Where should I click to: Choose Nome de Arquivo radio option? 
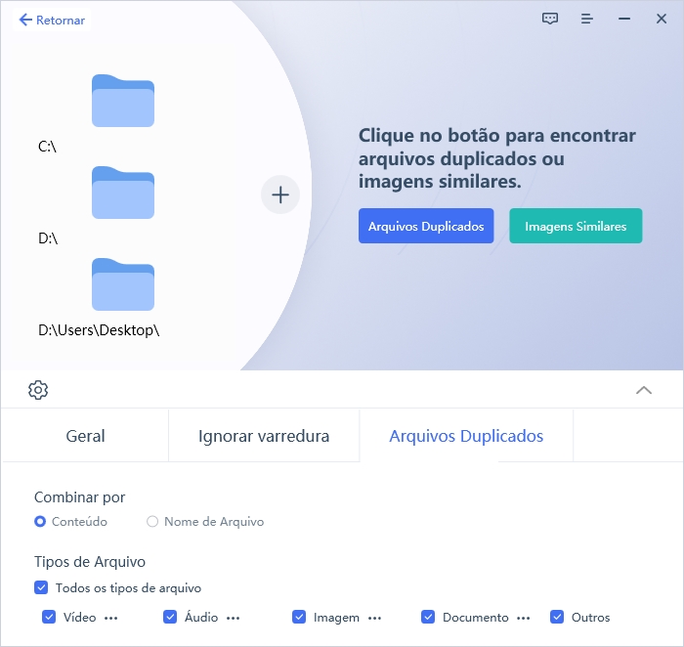(152, 521)
